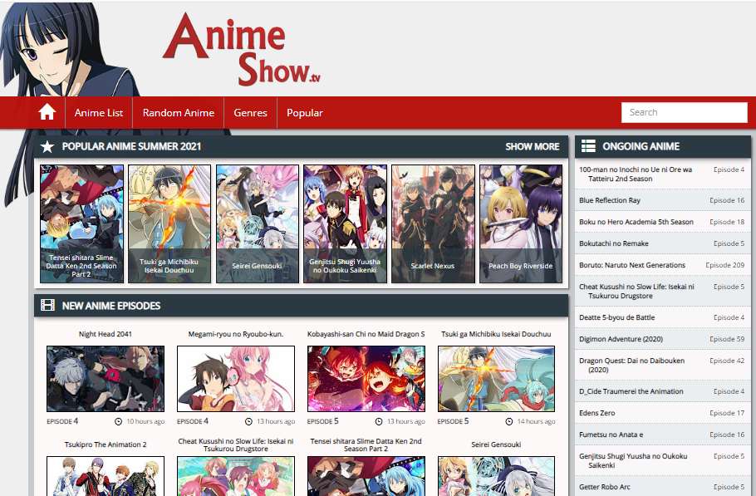Open the Tsukipro The Animation 2 thumbnail
The height and width of the screenshot is (496, 756).
pos(106,476)
